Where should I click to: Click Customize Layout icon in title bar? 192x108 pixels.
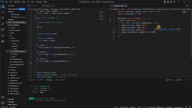[174, 2]
